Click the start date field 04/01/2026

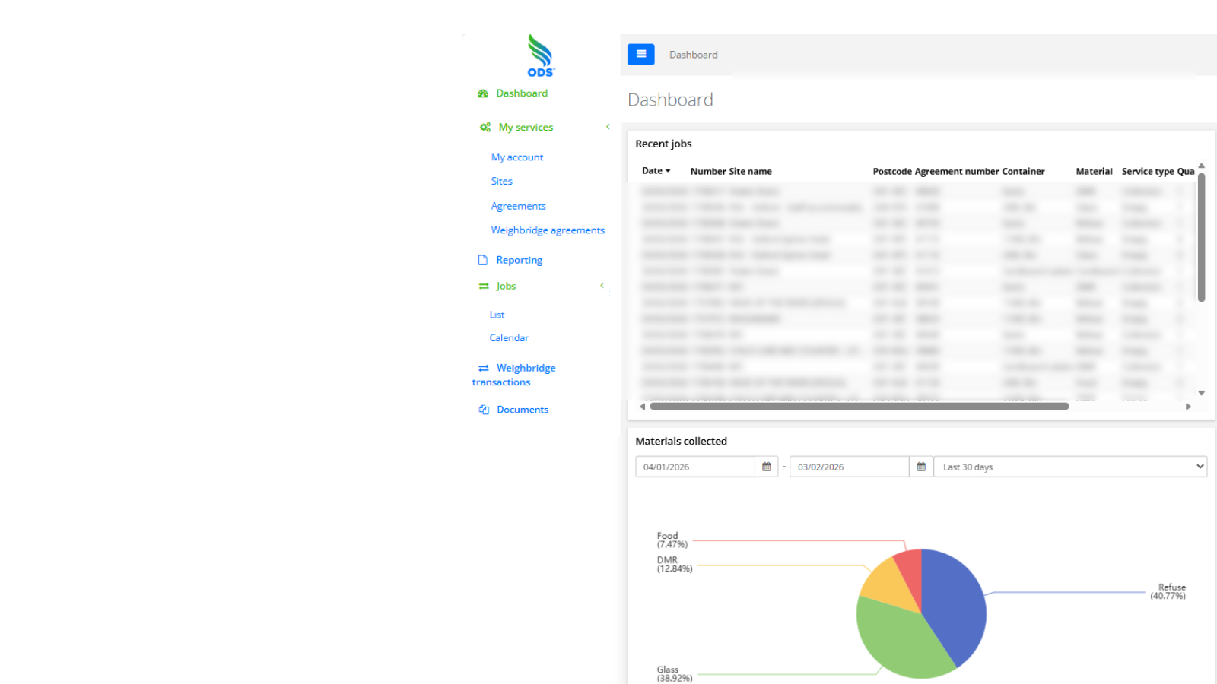[695, 467]
